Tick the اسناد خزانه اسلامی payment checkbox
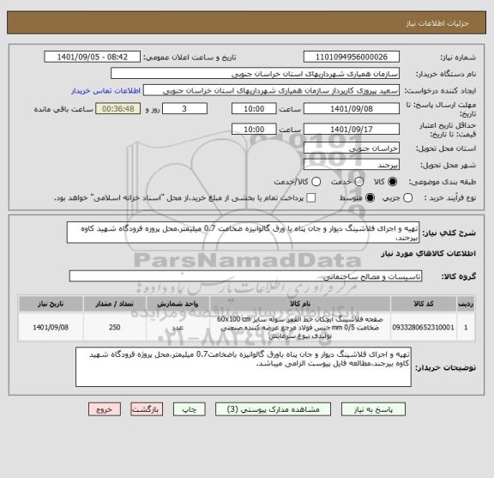 click(x=311, y=198)
